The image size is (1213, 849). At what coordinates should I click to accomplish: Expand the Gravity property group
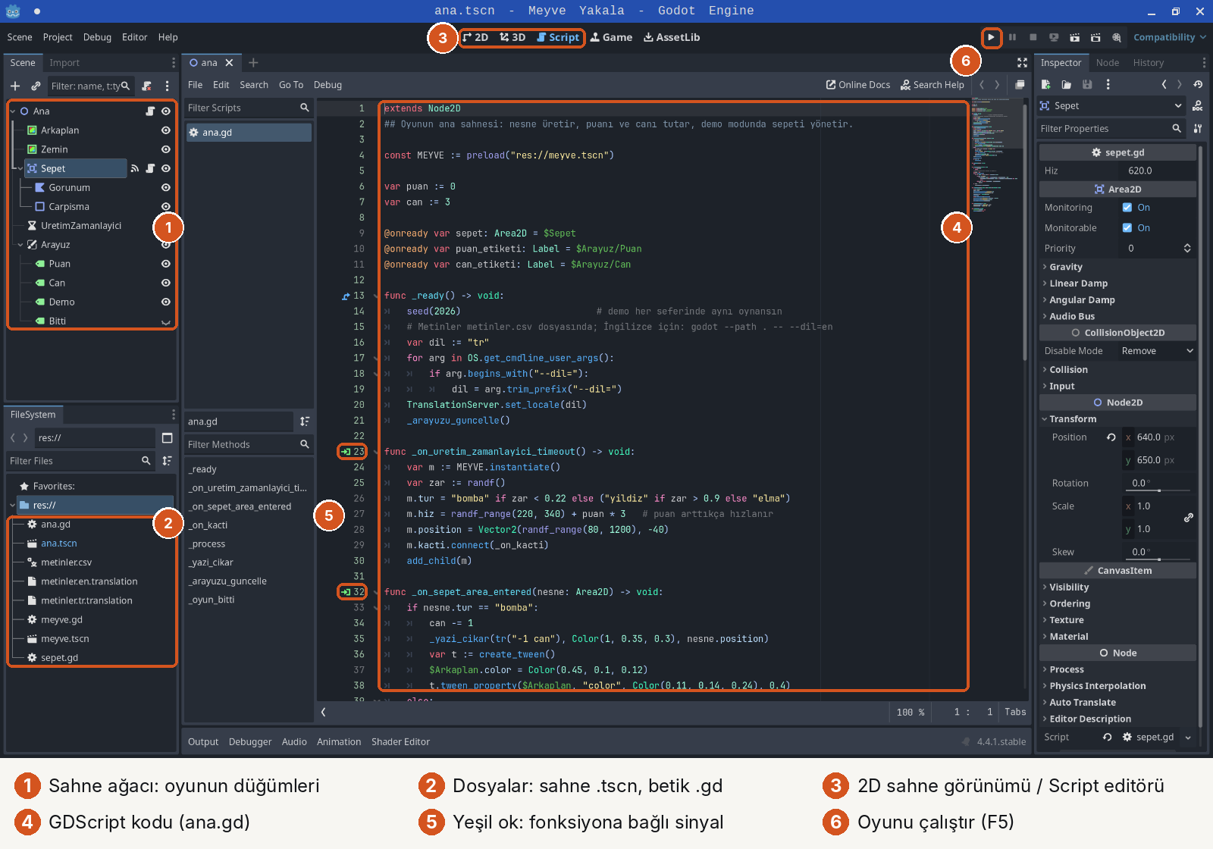point(1117,267)
